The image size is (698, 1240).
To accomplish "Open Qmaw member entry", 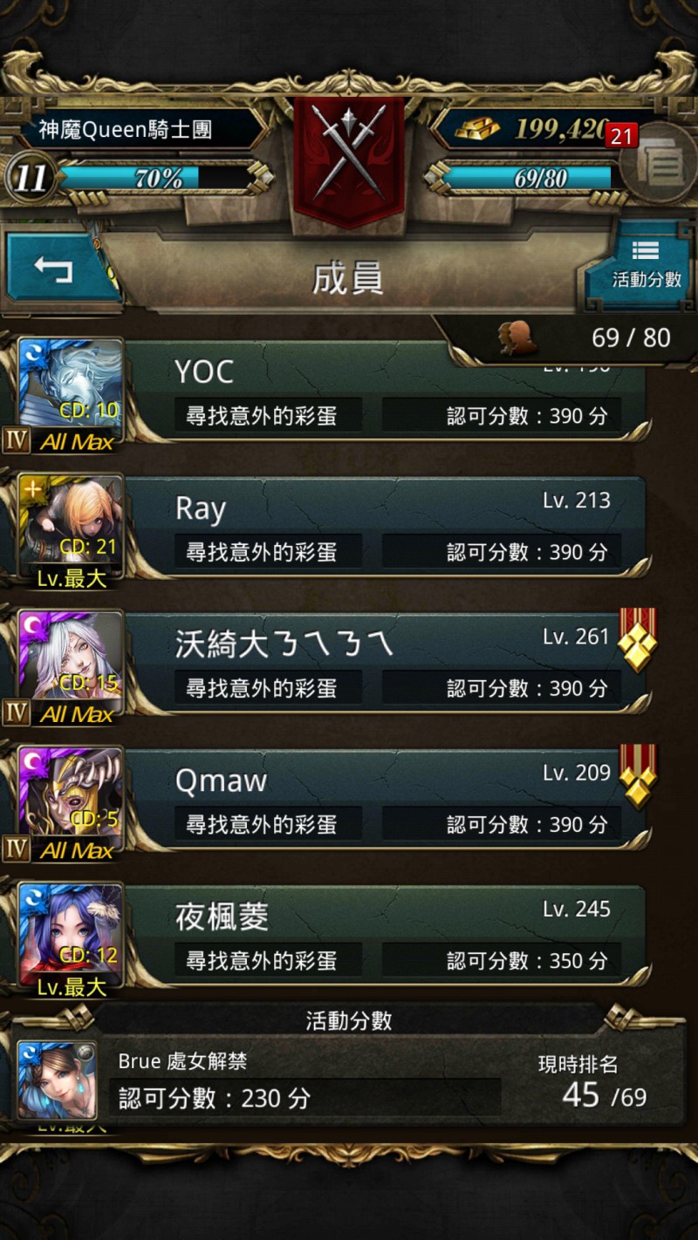I will click(386, 798).
